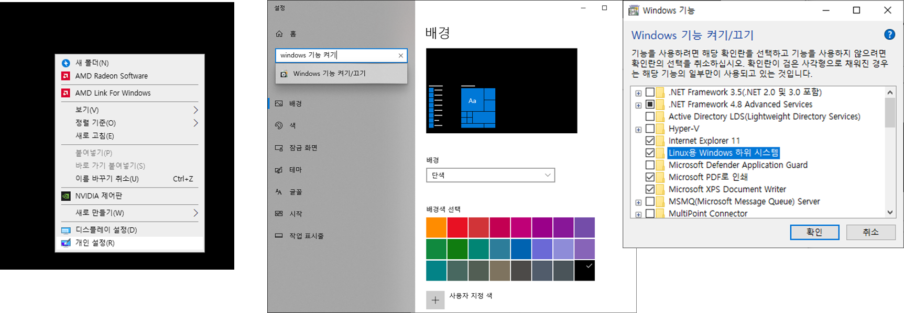904x313 pixels.
Task: Expand the MSMQ Server tree node
Action: coord(638,202)
